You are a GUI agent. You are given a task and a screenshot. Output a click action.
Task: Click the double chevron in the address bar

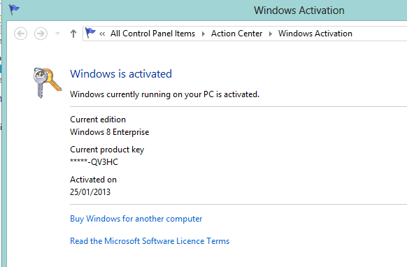click(x=102, y=34)
